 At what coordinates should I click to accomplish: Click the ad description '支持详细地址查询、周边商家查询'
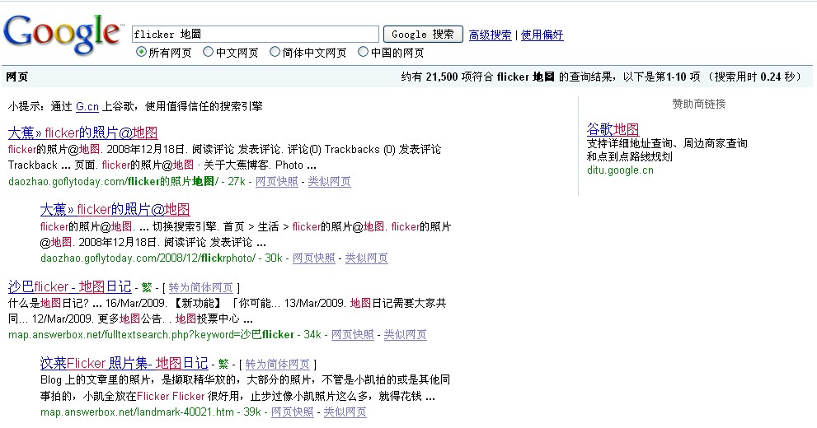[667, 143]
